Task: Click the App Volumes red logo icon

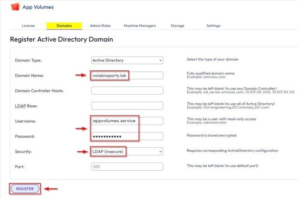Action: point(15,7)
